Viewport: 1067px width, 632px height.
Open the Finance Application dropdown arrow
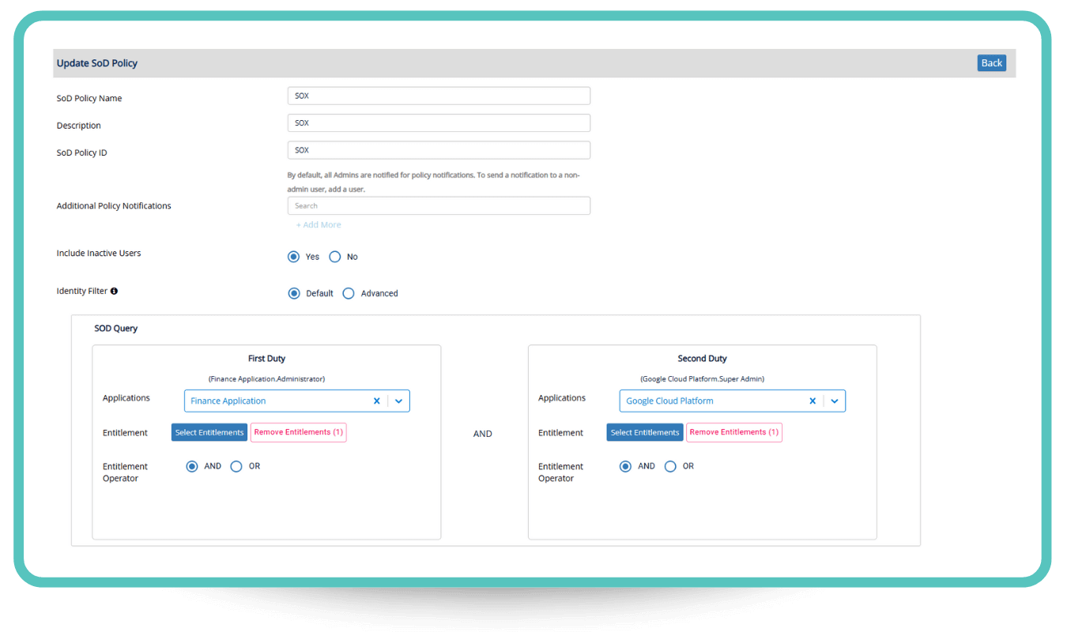tap(398, 401)
